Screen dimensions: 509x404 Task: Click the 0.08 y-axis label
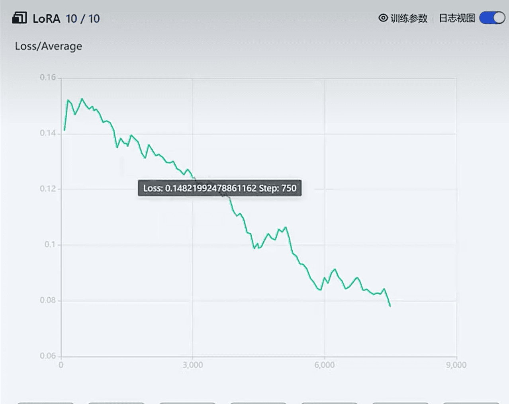48,300
